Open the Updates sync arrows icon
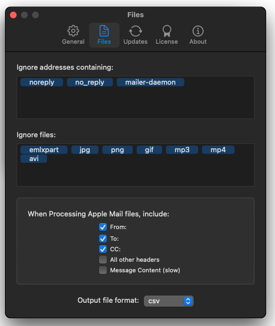The height and width of the screenshot is (326, 275). pos(136,31)
